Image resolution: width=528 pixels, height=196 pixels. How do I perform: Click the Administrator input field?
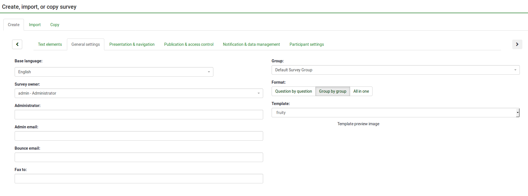point(139,115)
